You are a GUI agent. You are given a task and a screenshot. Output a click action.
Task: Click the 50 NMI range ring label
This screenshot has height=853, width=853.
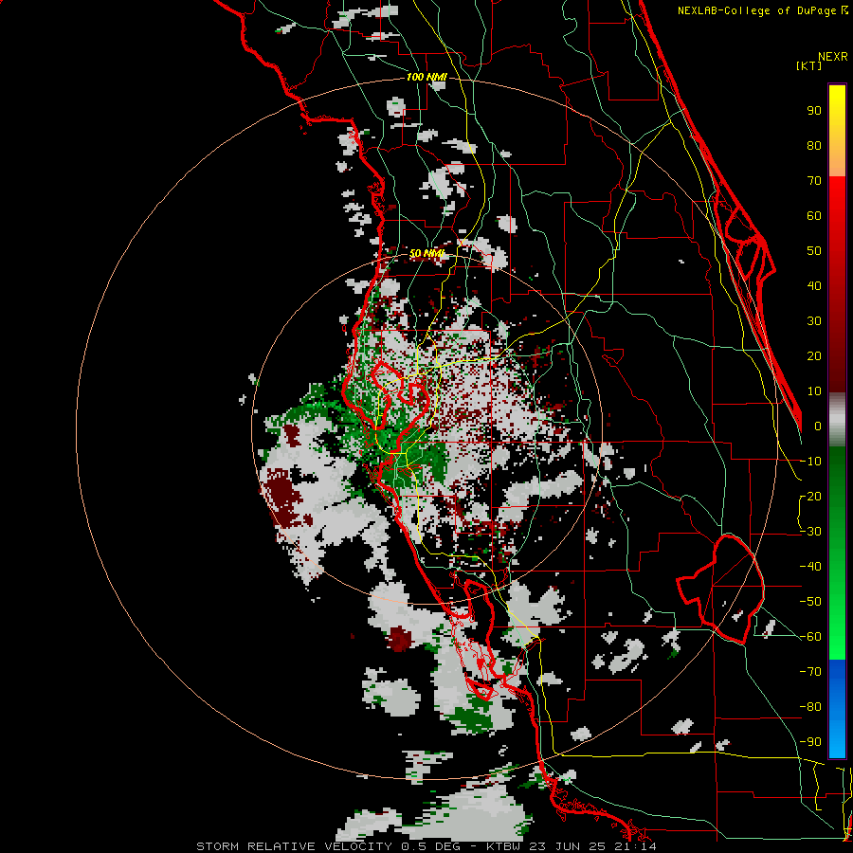426,253
